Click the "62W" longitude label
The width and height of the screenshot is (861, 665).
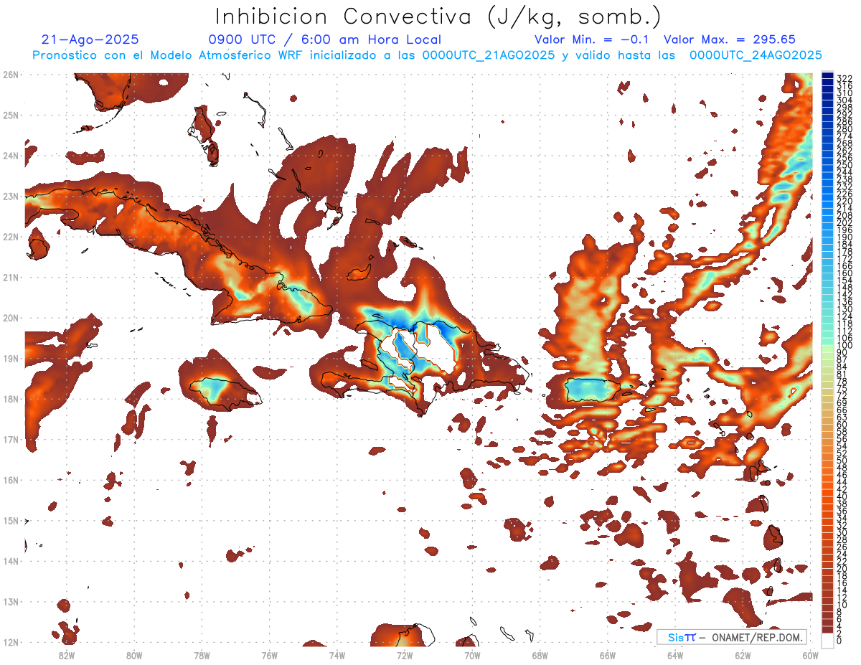point(743,654)
